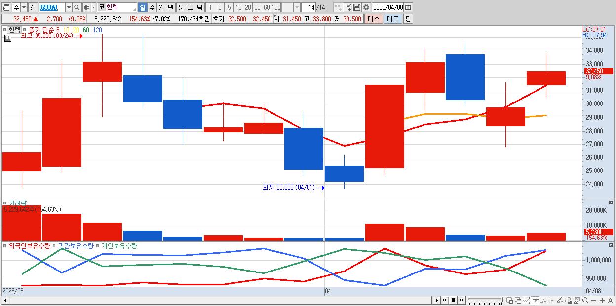The width and height of the screenshot is (616, 306).
Task: Select the 분 minute period toggle
Action: coord(181,7)
